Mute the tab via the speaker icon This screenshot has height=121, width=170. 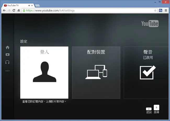pyautogui.click(x=29, y=5)
